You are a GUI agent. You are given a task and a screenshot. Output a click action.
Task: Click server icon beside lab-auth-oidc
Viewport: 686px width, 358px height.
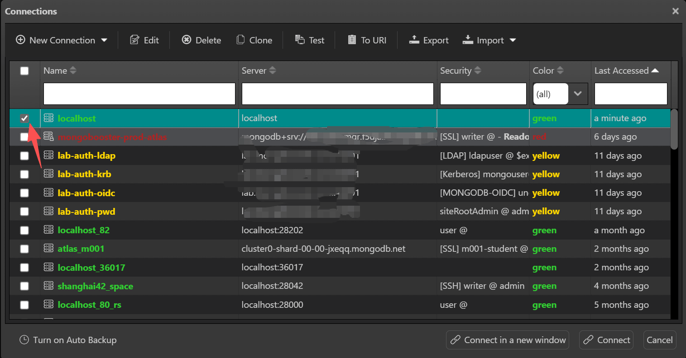click(48, 193)
